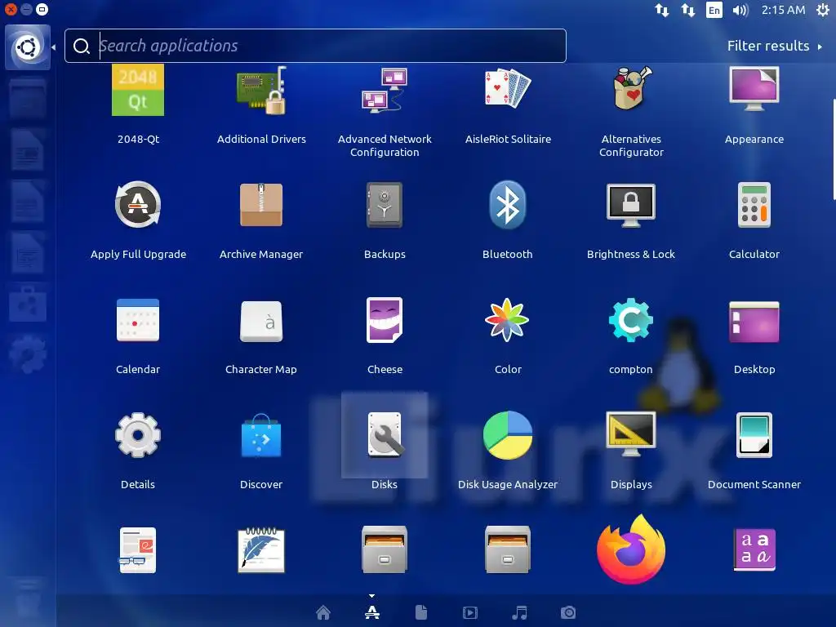Image resolution: width=836 pixels, height=627 pixels.
Task: Click the Search applications field
Action: point(315,46)
